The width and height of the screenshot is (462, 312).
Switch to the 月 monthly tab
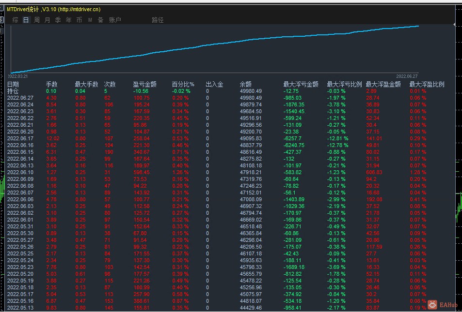47,20
